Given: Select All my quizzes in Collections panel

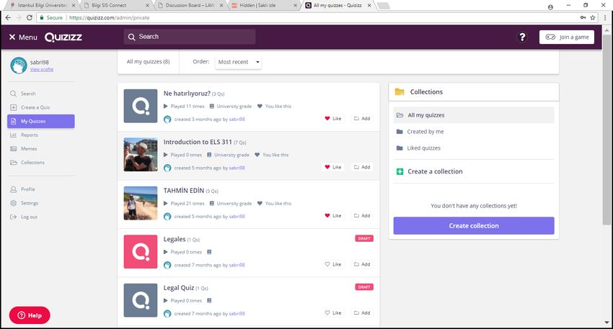Looking at the screenshot, I should click(x=473, y=115).
